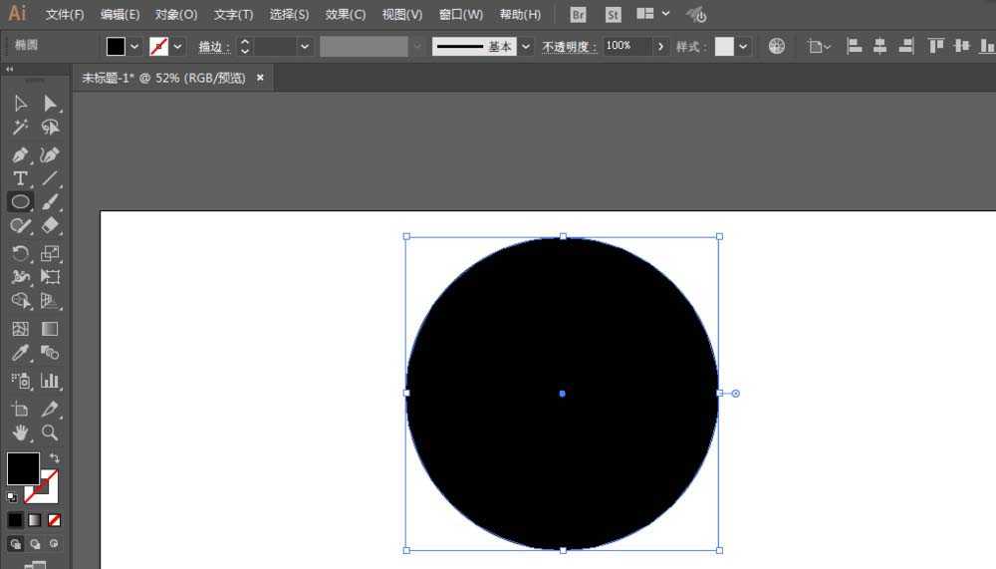This screenshot has width=996, height=569.
Task: Select the Hand tool
Action: point(20,433)
